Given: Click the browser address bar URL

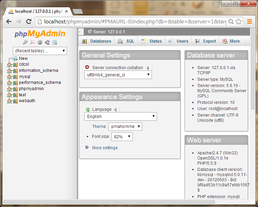Looking at the screenshot, I should 135,21.
